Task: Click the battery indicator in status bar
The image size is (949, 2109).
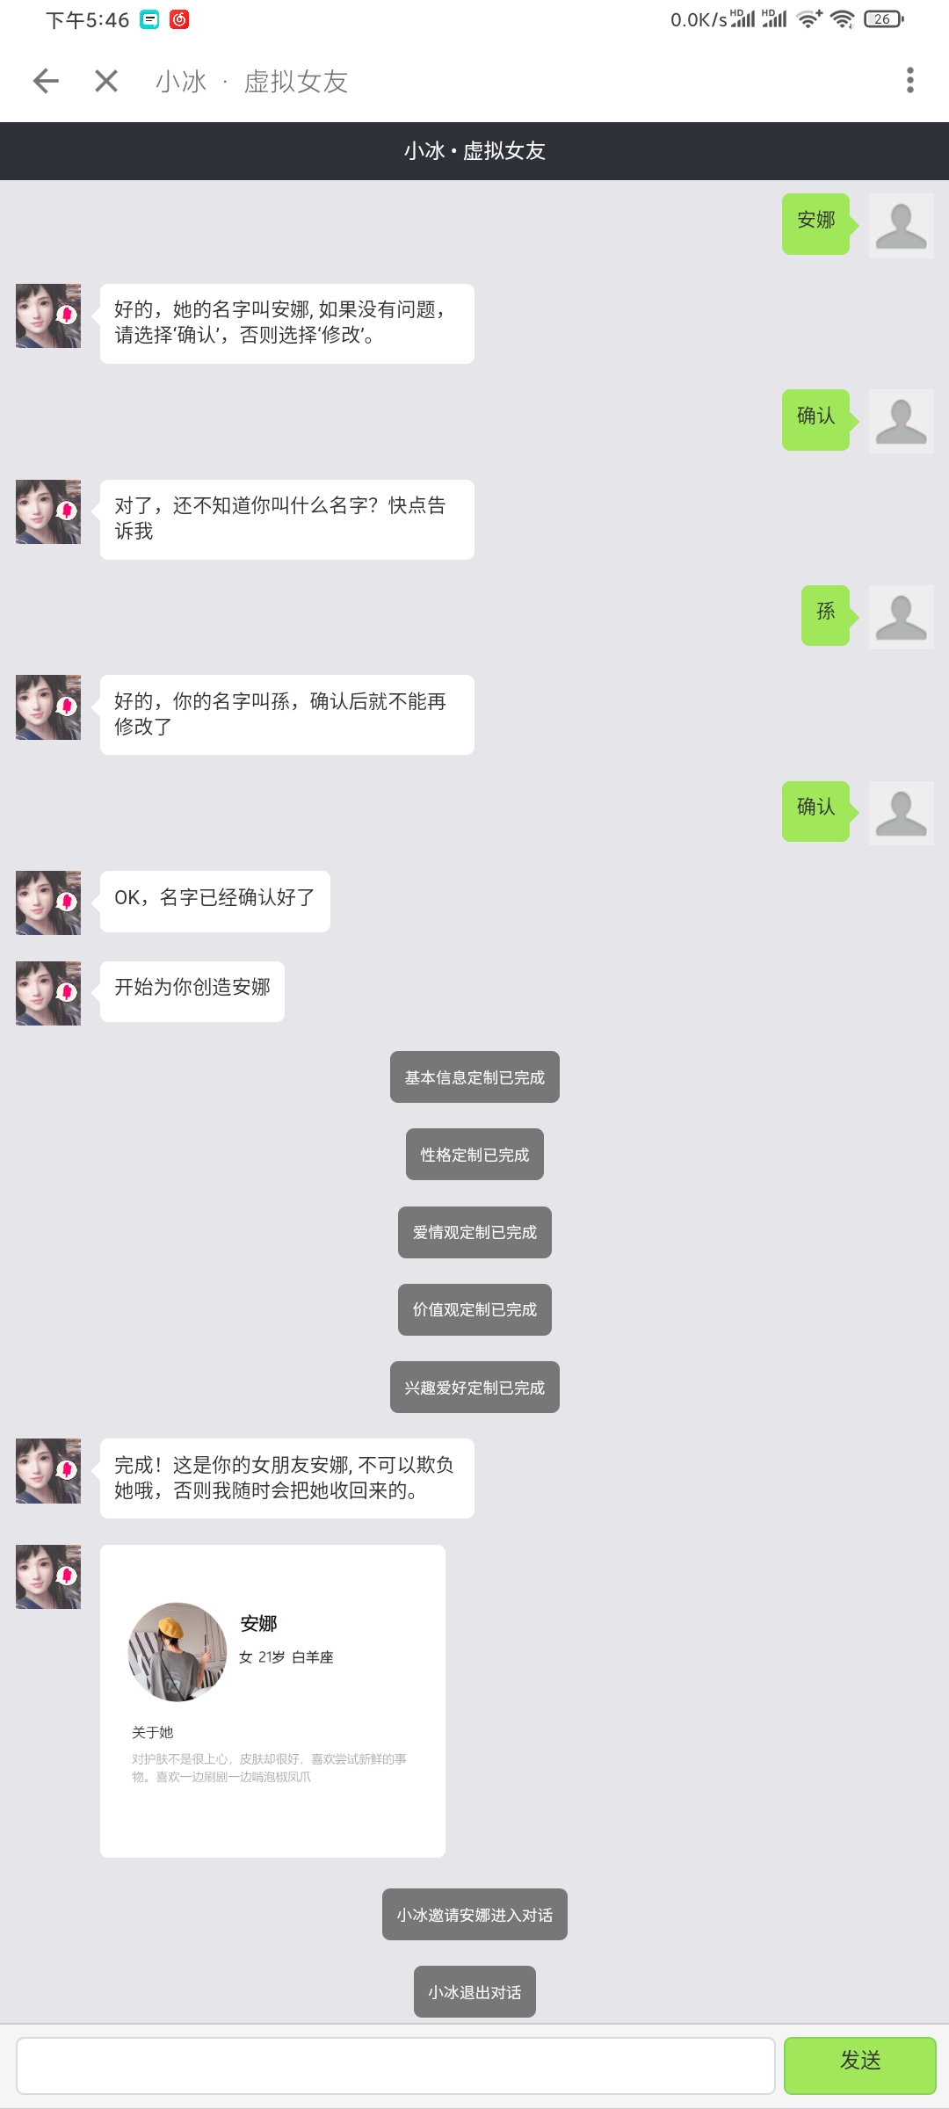Action: 884,19
